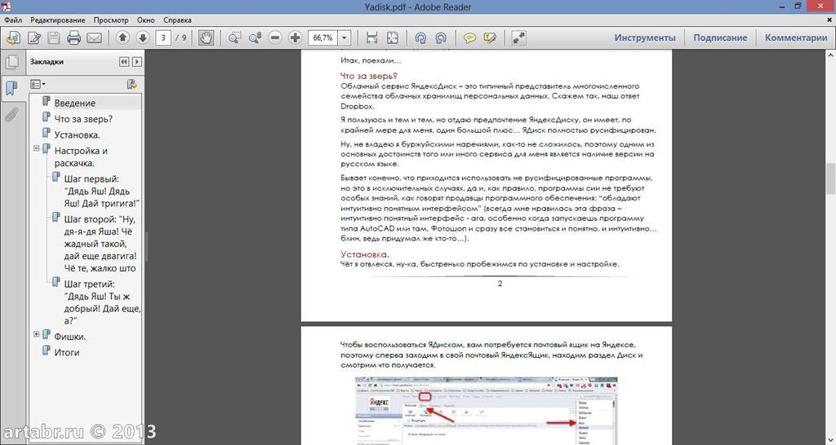Viewport: 836px width, 445px height.
Task: Open the Редактирование menu
Action: [x=59, y=19]
